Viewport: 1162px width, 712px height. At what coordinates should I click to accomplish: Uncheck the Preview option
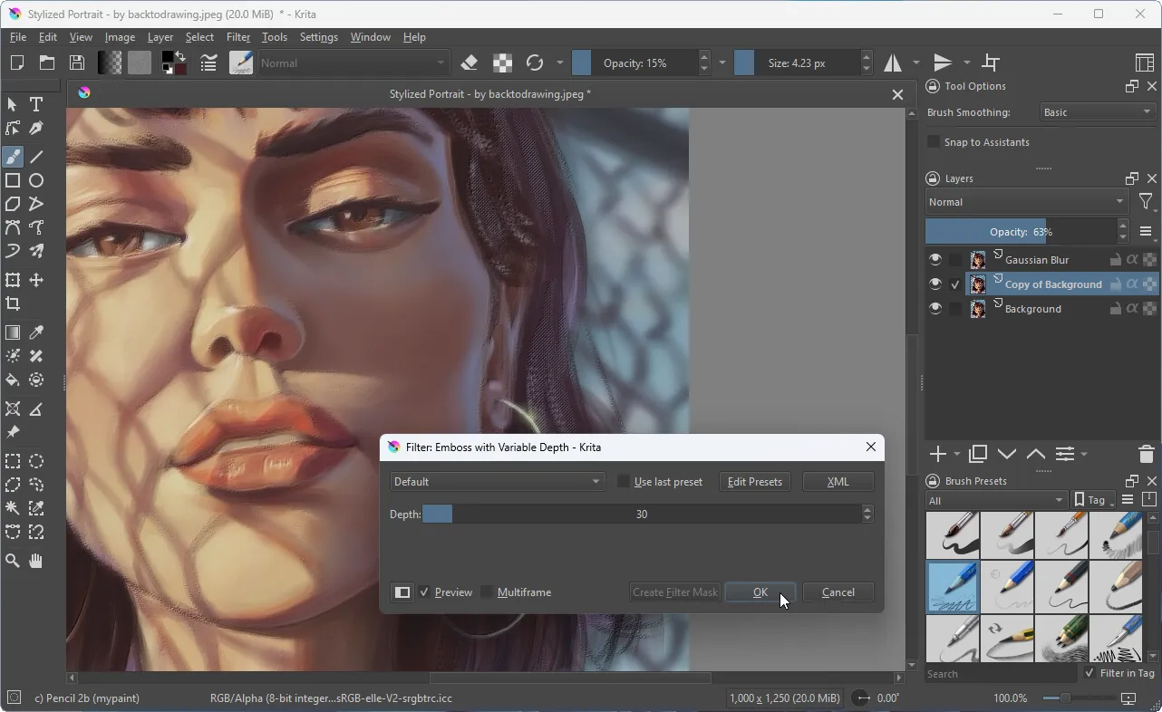423,592
